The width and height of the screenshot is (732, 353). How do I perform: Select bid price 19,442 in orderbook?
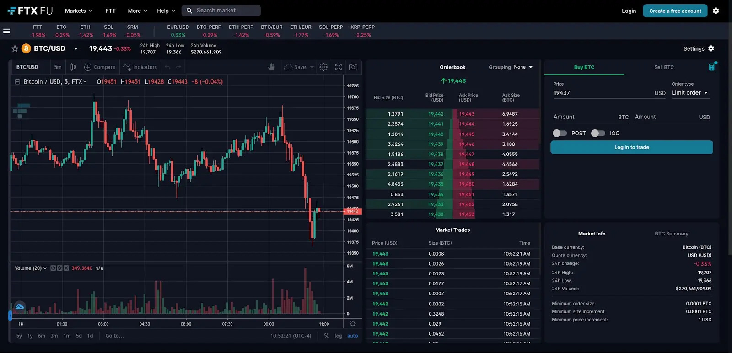click(436, 114)
